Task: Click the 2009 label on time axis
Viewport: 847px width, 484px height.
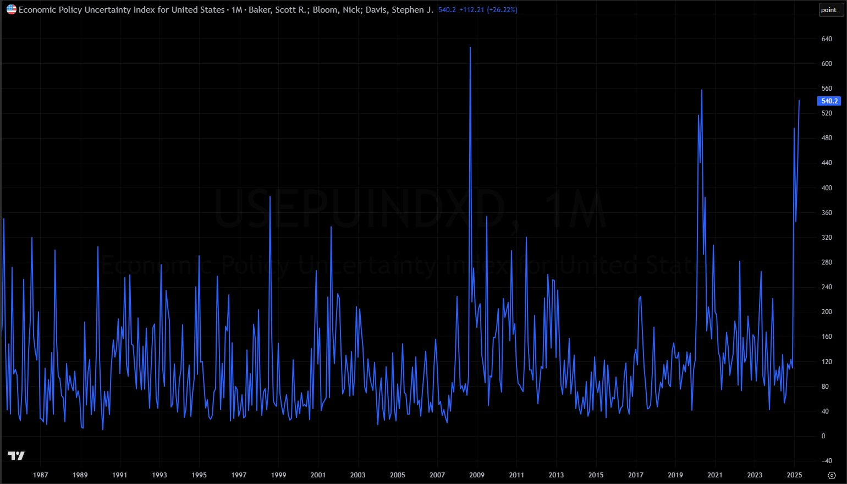Action: pyautogui.click(x=477, y=475)
